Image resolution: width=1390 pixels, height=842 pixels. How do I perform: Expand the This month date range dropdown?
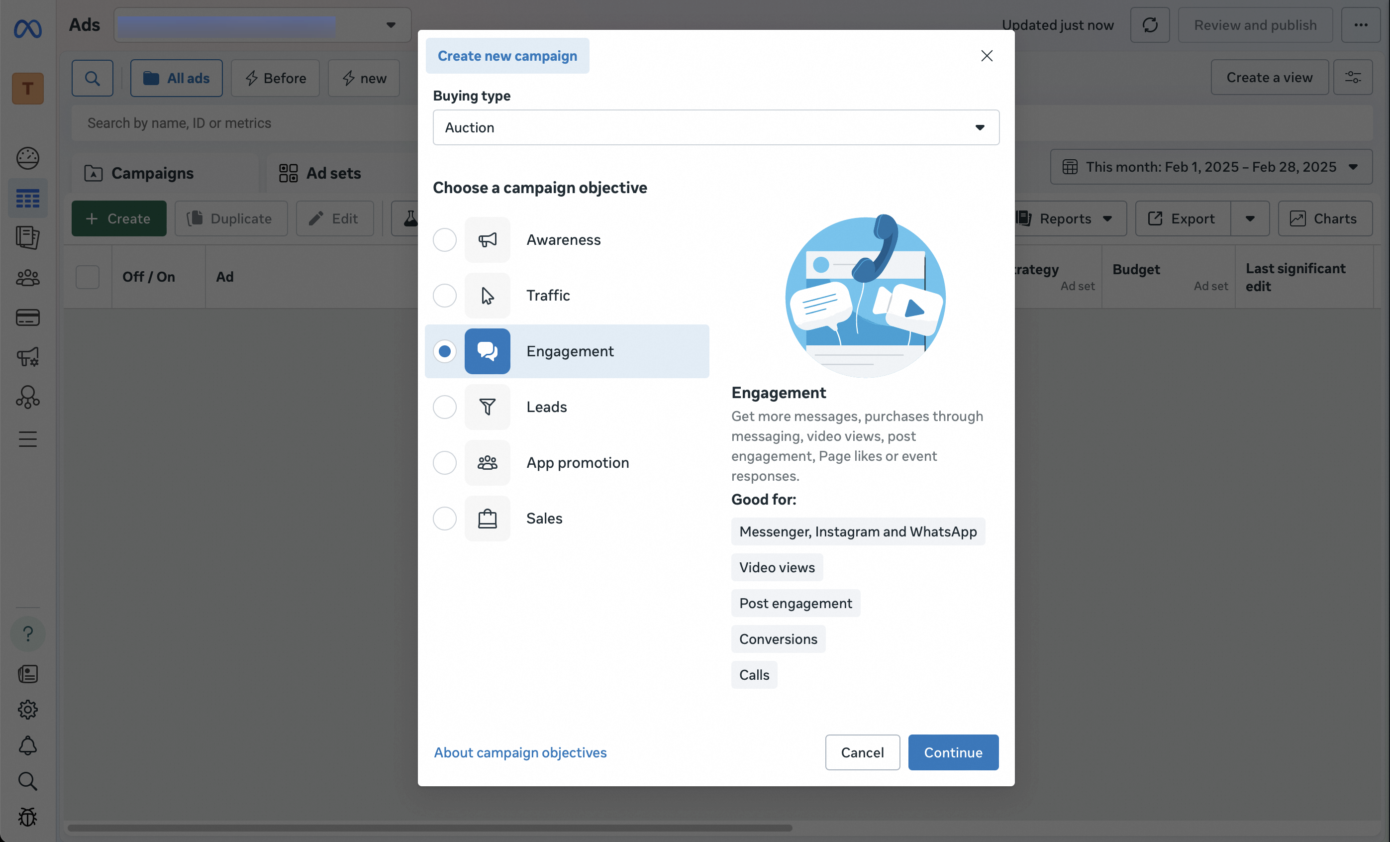click(x=1210, y=167)
